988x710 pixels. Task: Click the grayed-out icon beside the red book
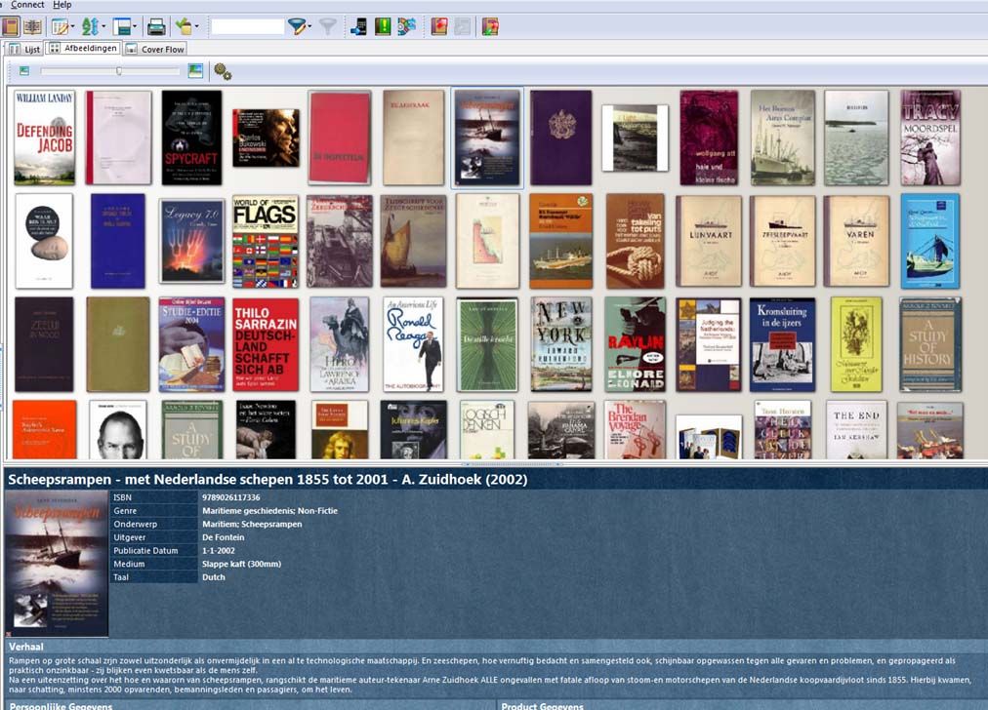(x=463, y=26)
